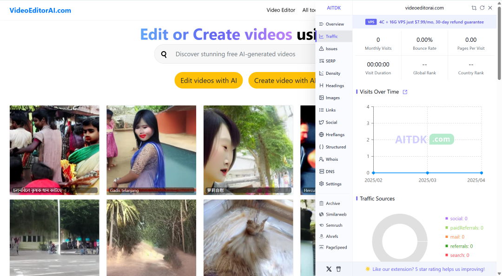This screenshot has height=276, width=502.
Task: Click the search magnifier icon
Action: coord(164,54)
